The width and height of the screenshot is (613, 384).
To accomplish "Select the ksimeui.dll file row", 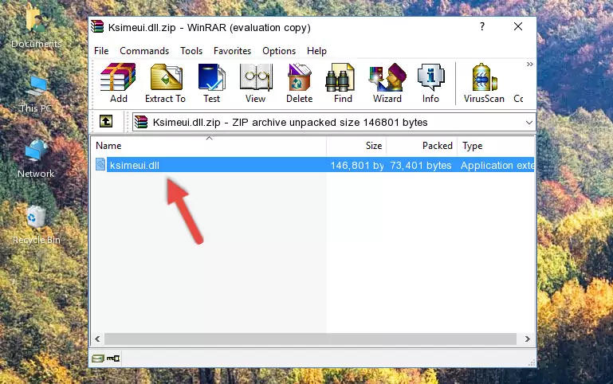I will (313, 165).
